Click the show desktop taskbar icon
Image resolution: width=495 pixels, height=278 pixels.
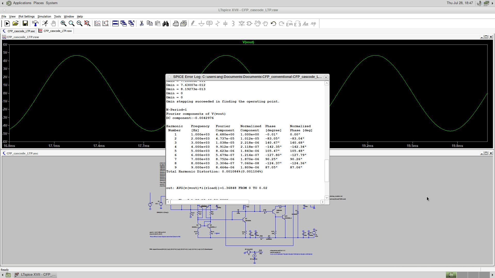[x=8, y=275]
